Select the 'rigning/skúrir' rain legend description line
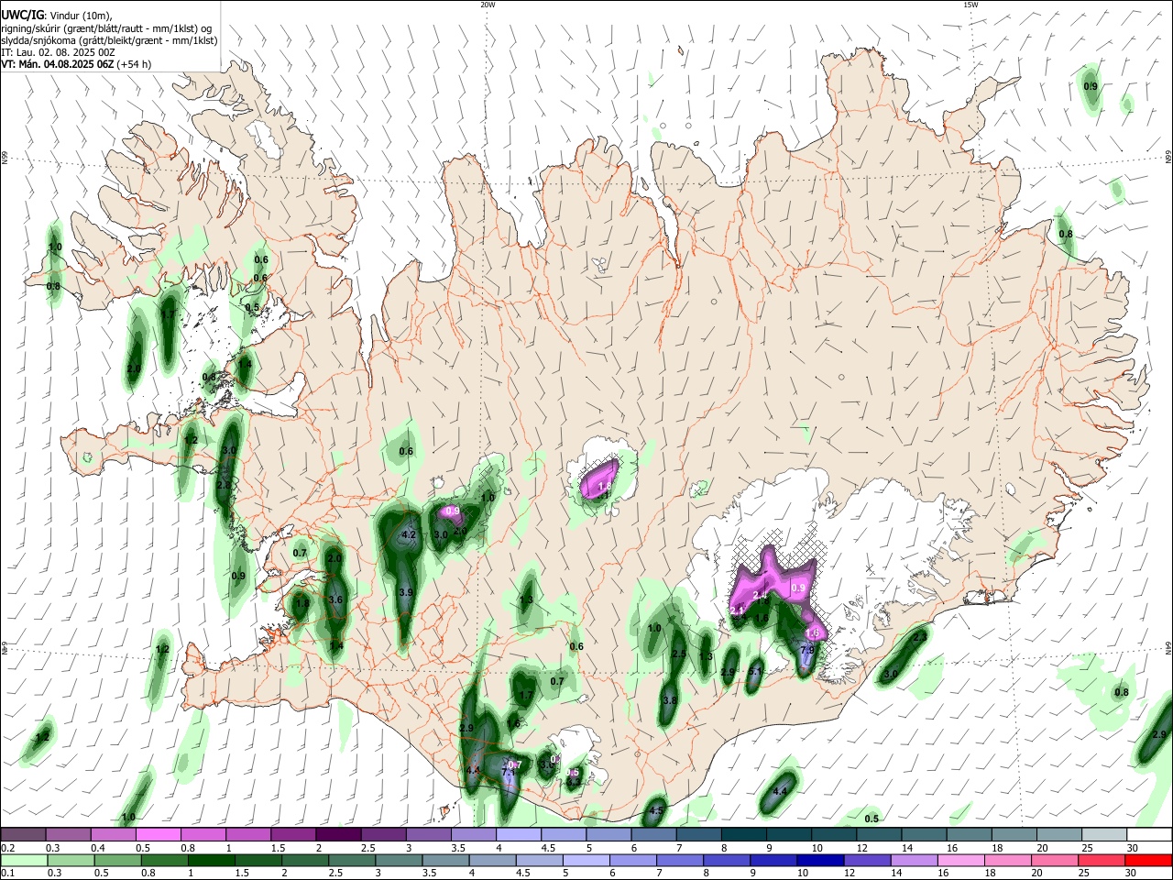This screenshot has height=880, width=1173. [x=106, y=27]
